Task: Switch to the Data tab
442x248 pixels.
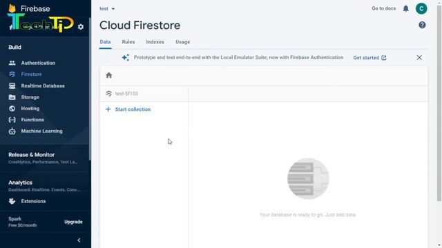Action: (x=105, y=42)
